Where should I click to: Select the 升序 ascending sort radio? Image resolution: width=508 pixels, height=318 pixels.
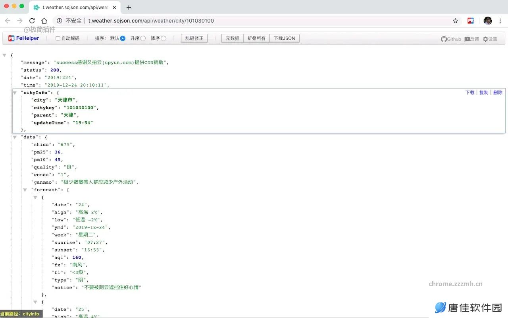point(143,38)
